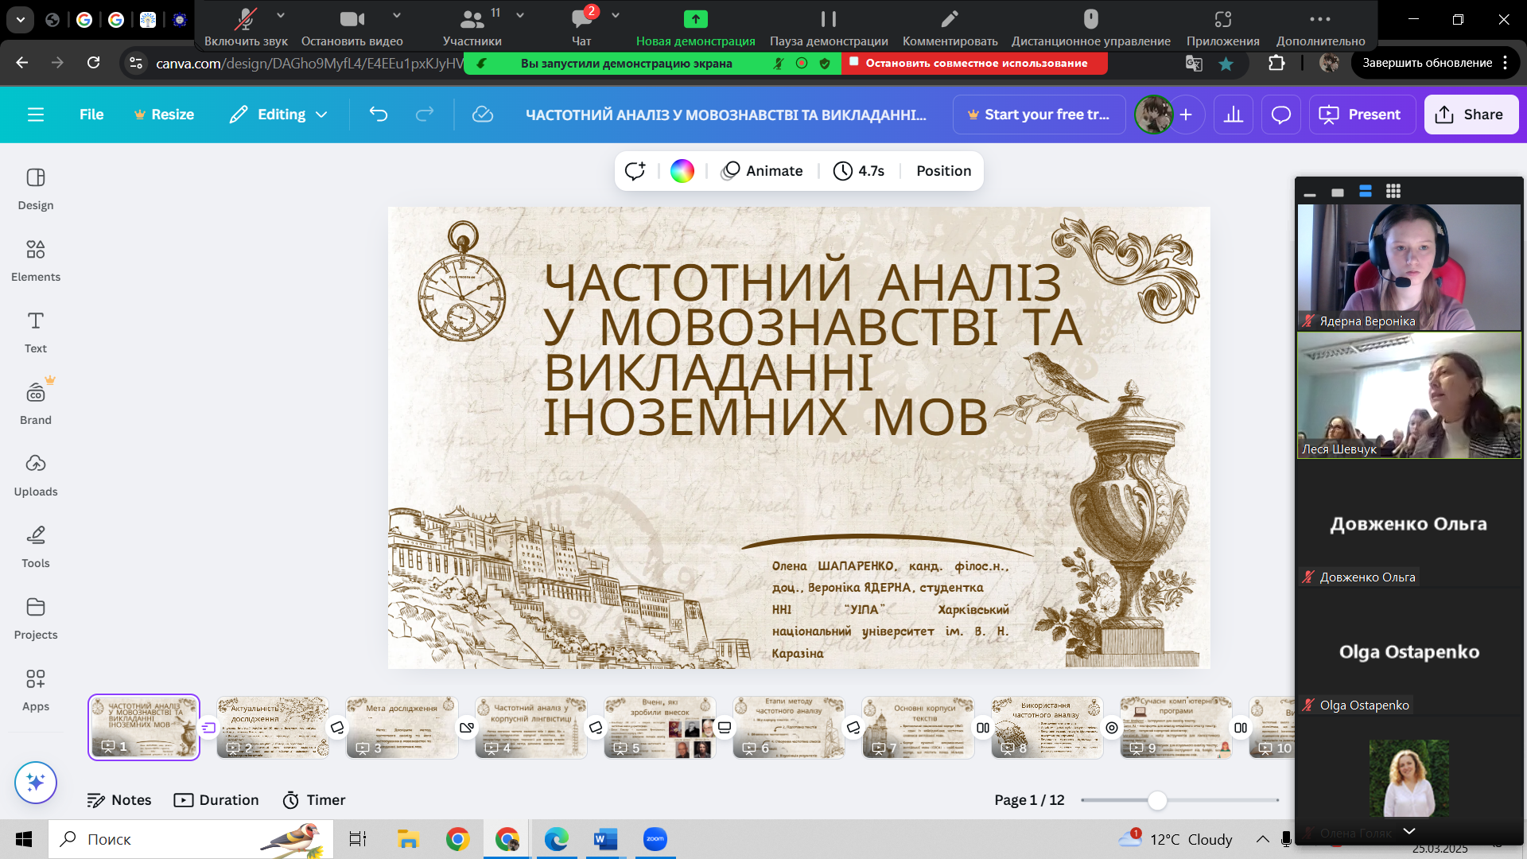Viewport: 1527px width, 859px height.
Task: Open the Brand panel
Action: [36, 404]
